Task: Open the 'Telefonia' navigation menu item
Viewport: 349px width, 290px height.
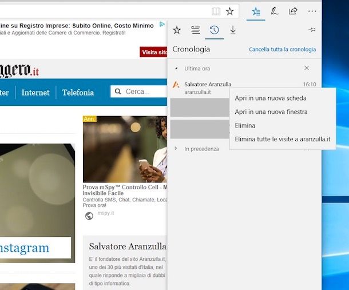Action: click(x=78, y=93)
